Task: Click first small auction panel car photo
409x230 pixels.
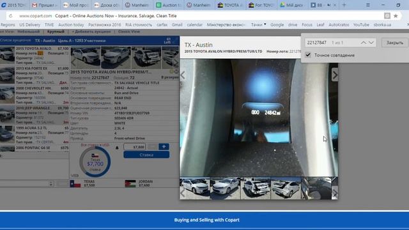Action: point(85,57)
